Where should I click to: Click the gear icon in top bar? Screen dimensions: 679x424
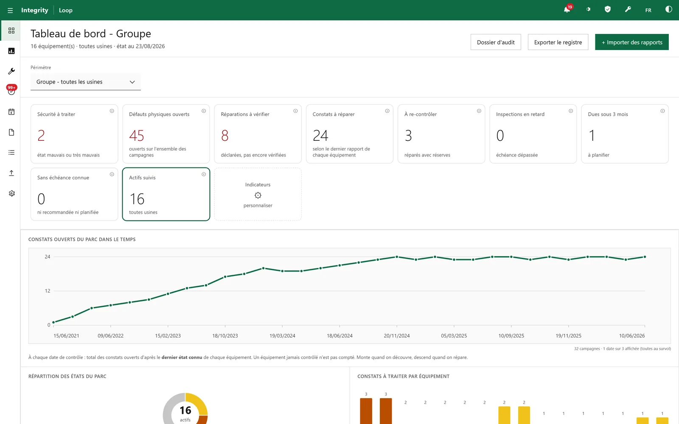[588, 9]
